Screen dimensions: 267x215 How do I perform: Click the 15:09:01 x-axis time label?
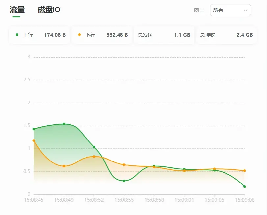click(x=184, y=200)
